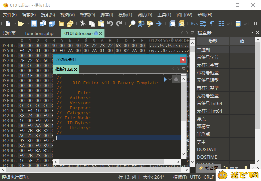The width and height of the screenshot is (261, 181).
Task: Open the 视图(V) menu
Action: [x=67, y=15]
